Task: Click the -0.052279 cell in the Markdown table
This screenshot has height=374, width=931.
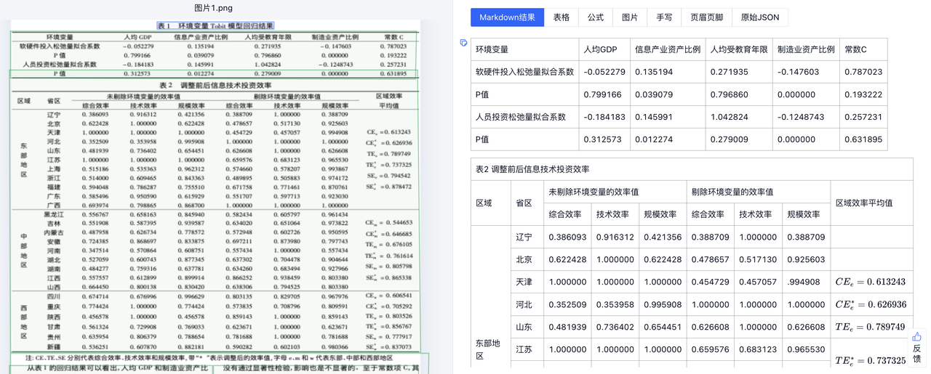Action: pyautogui.click(x=604, y=72)
